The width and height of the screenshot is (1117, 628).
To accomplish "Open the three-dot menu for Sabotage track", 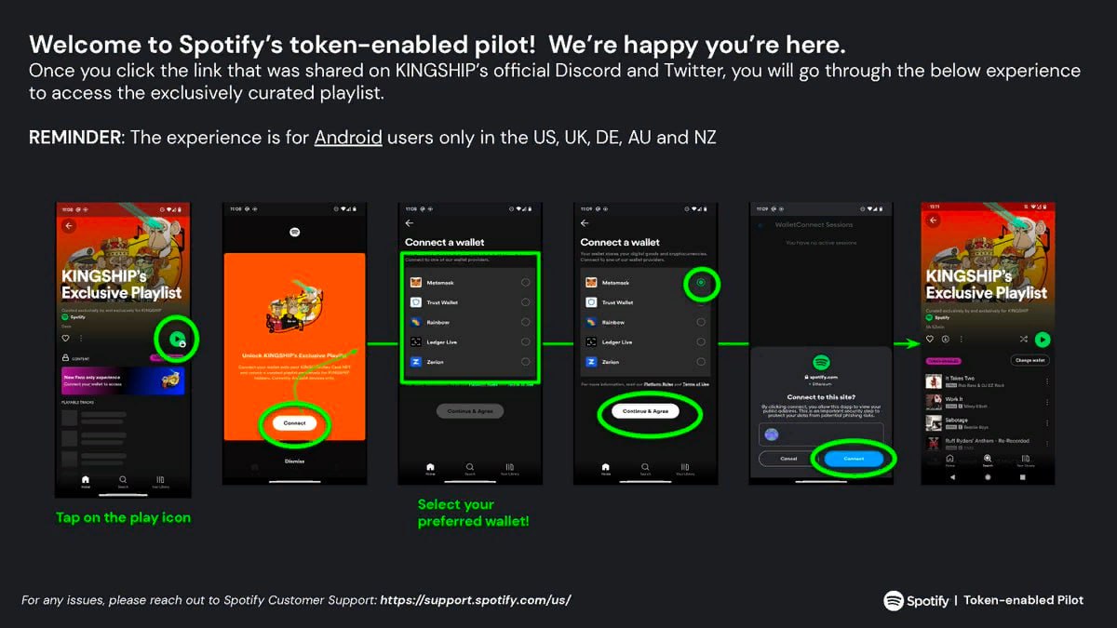I will [1047, 423].
